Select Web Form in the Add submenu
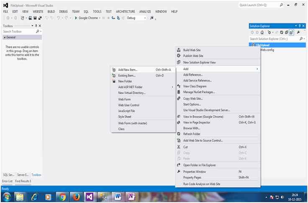This screenshot has width=308, height=203. [143, 99]
